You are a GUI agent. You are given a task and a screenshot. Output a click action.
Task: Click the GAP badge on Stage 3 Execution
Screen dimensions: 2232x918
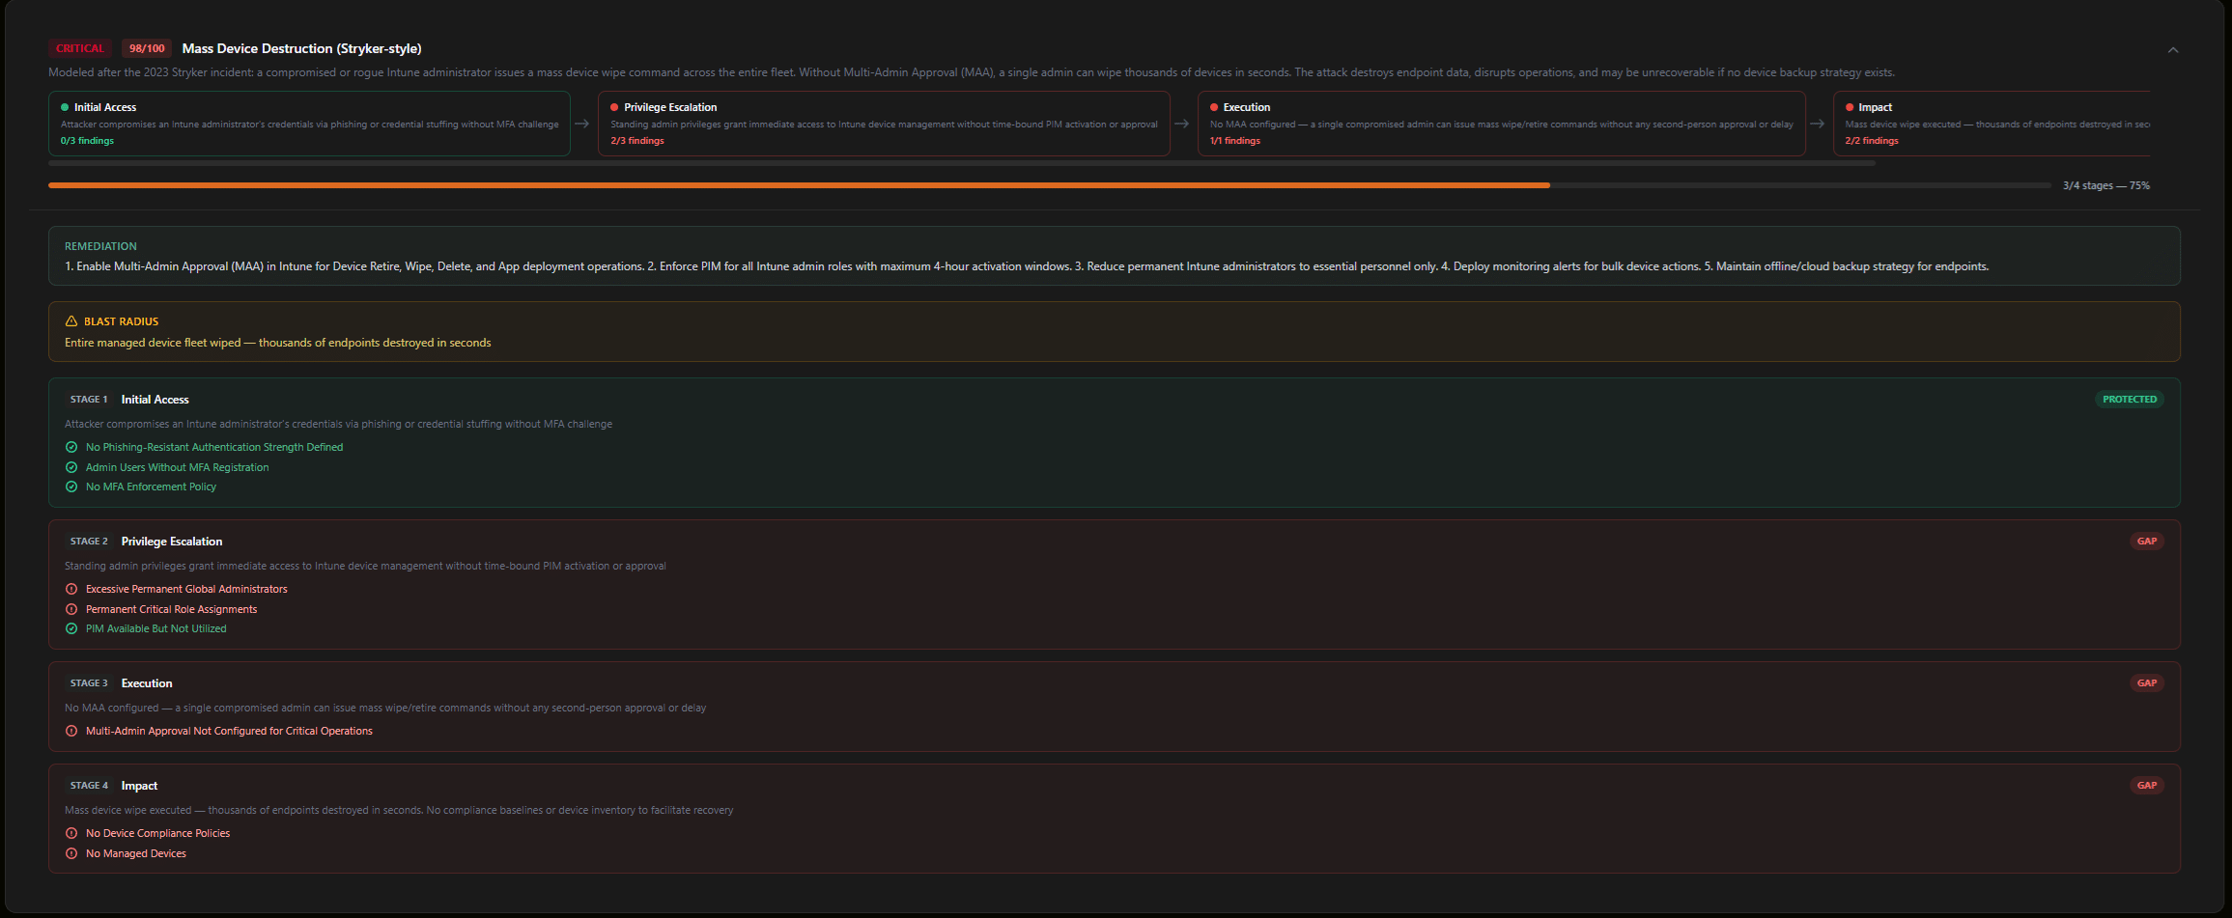pyautogui.click(x=2146, y=683)
